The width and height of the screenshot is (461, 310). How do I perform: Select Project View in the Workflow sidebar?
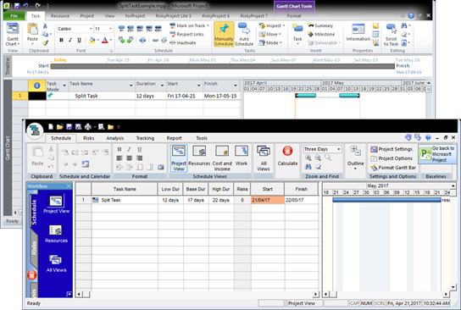click(x=56, y=204)
